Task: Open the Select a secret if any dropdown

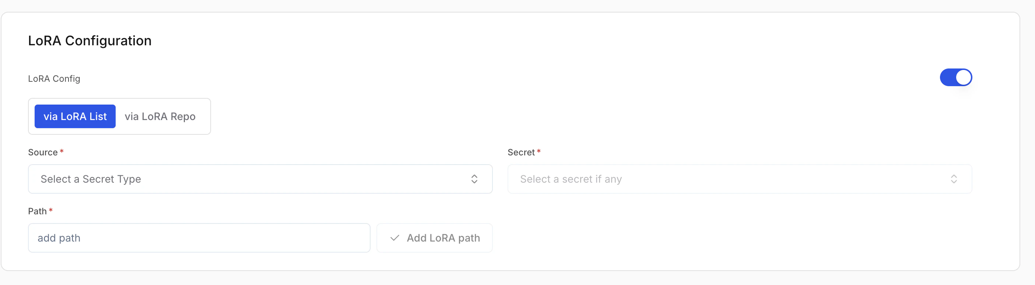Action: (x=739, y=179)
